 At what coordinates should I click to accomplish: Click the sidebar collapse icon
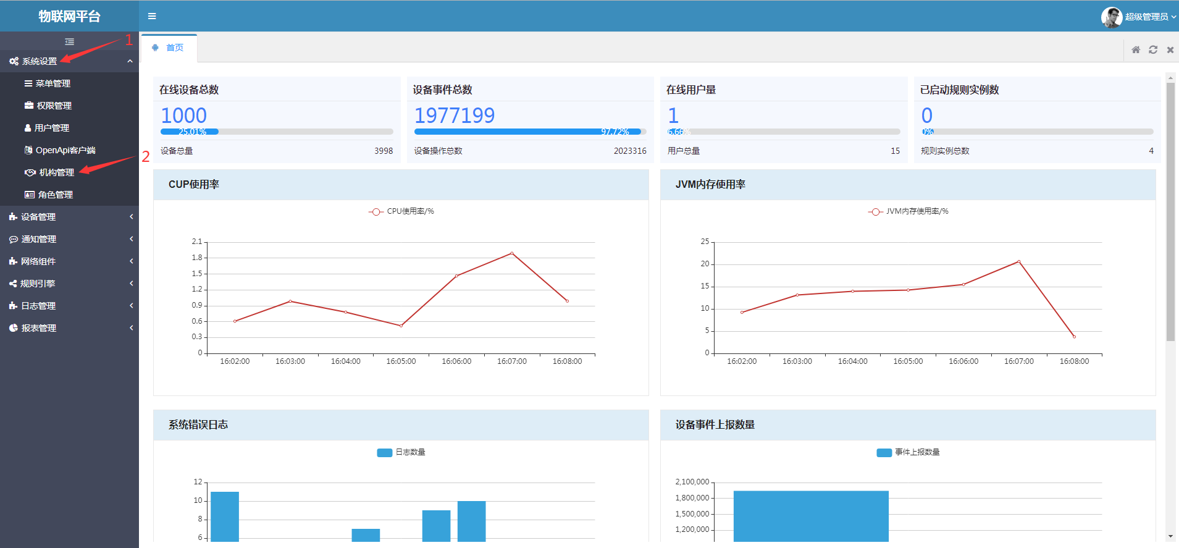pos(69,41)
